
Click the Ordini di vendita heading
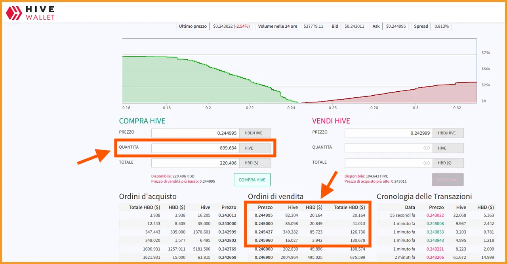pos(276,196)
